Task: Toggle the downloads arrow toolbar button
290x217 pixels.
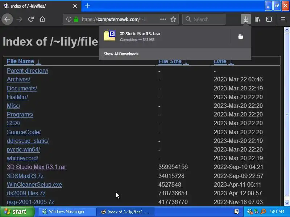Action: pyautogui.click(x=246, y=19)
